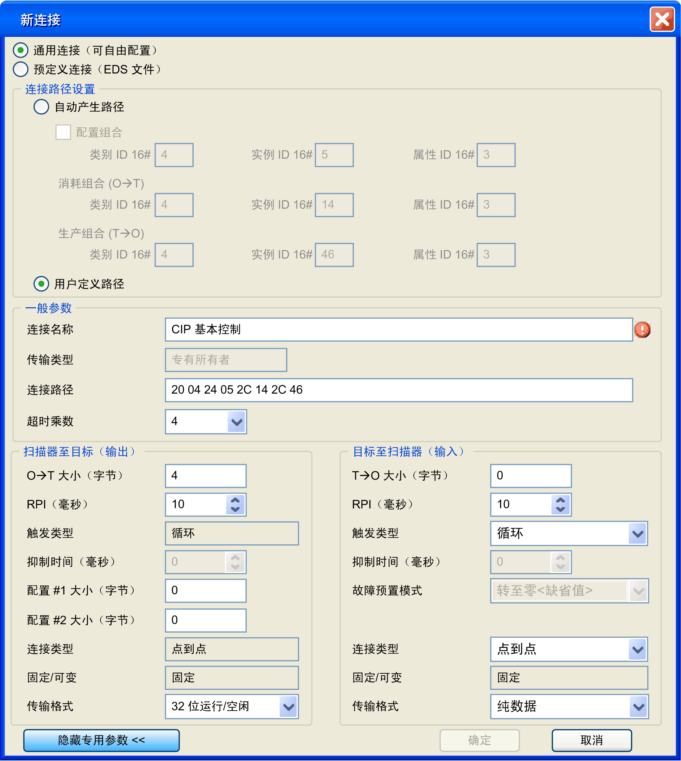Image resolution: width=681 pixels, height=761 pixels.
Task: Select 用户定义路径 radio option
Action: pyautogui.click(x=41, y=284)
